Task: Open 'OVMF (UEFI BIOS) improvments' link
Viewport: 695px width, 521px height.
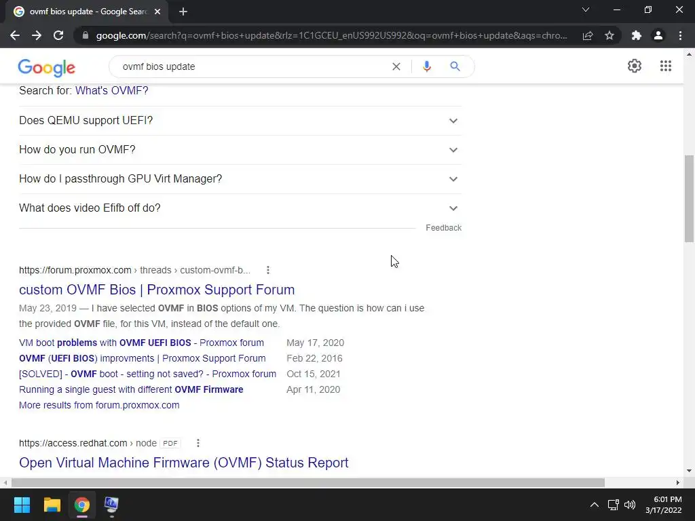Action: [x=143, y=358]
